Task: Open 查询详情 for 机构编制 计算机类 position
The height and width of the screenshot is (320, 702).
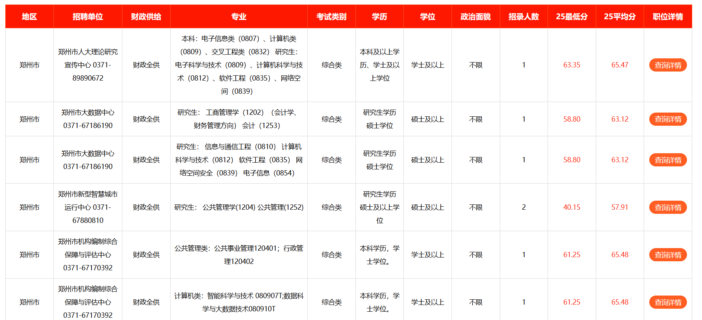Action: (x=667, y=302)
